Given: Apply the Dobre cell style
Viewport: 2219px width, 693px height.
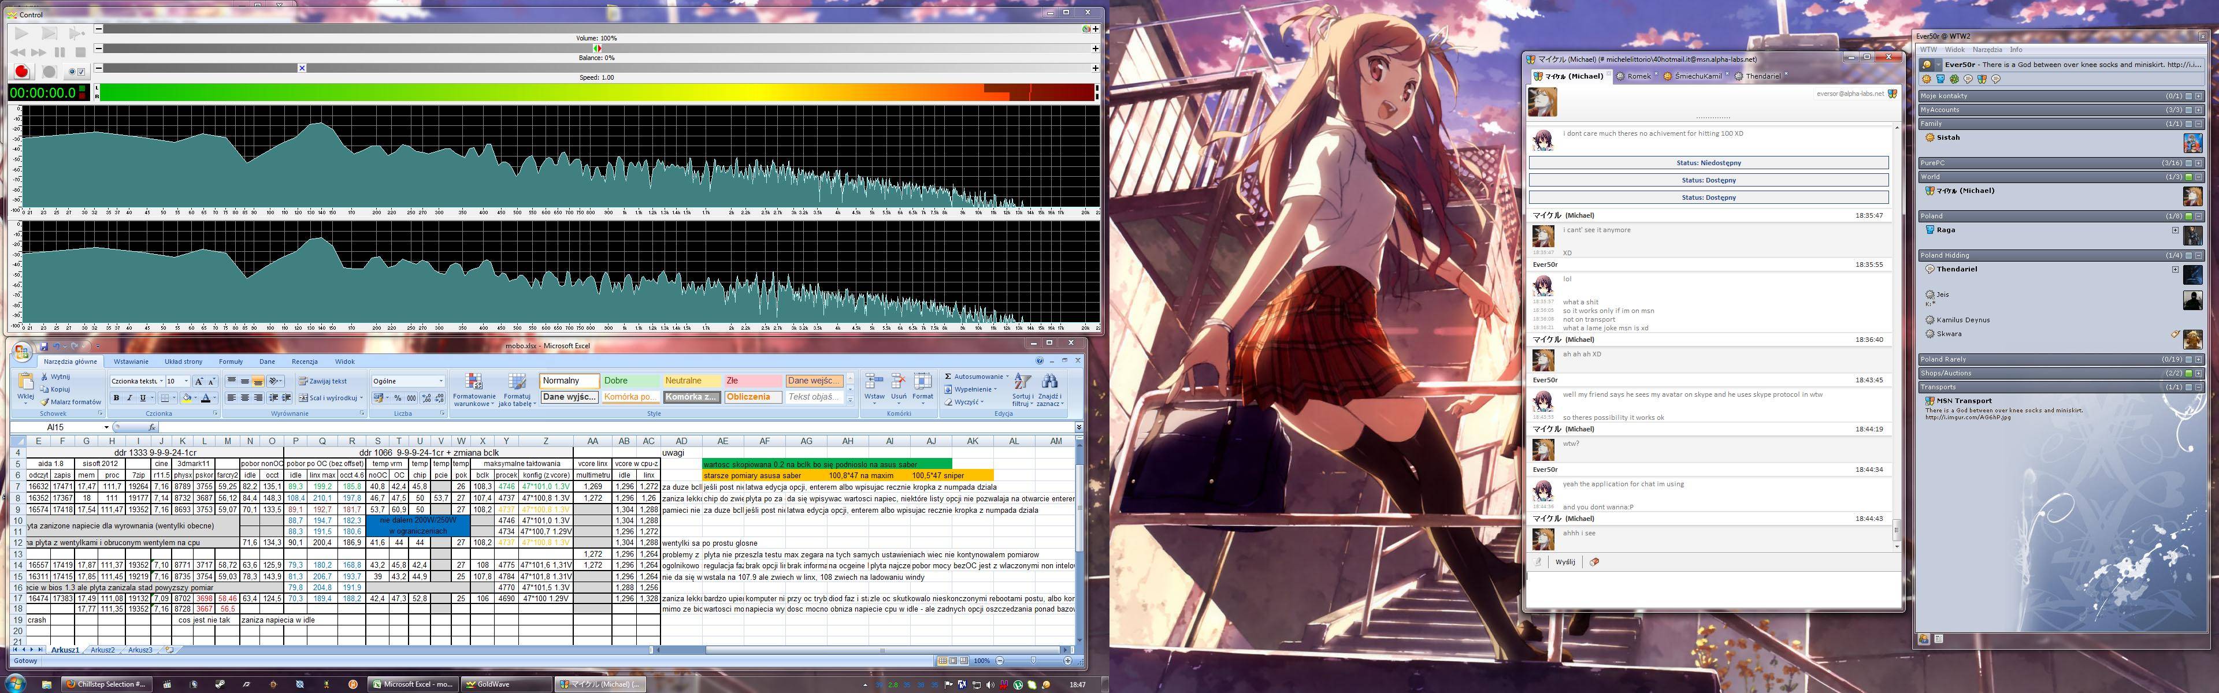Looking at the screenshot, I should coord(630,381).
